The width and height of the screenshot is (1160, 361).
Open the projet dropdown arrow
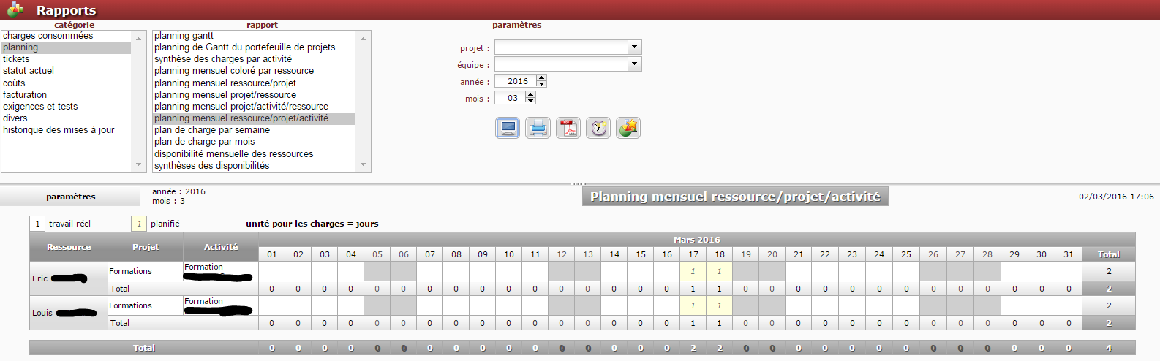coord(635,47)
